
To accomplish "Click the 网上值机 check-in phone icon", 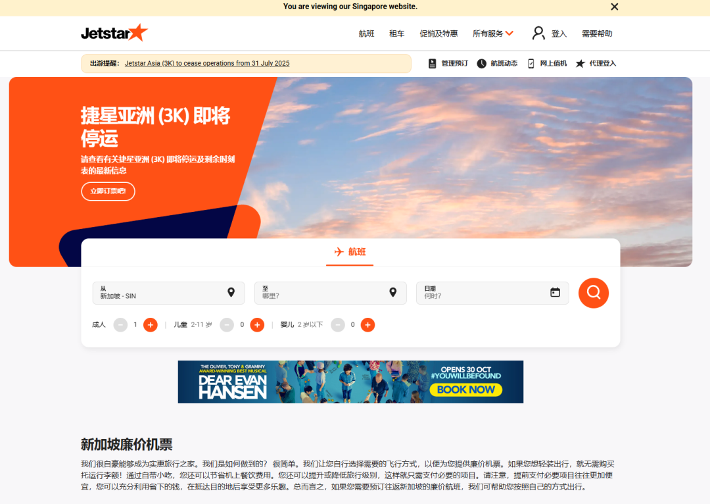I will tap(531, 63).
